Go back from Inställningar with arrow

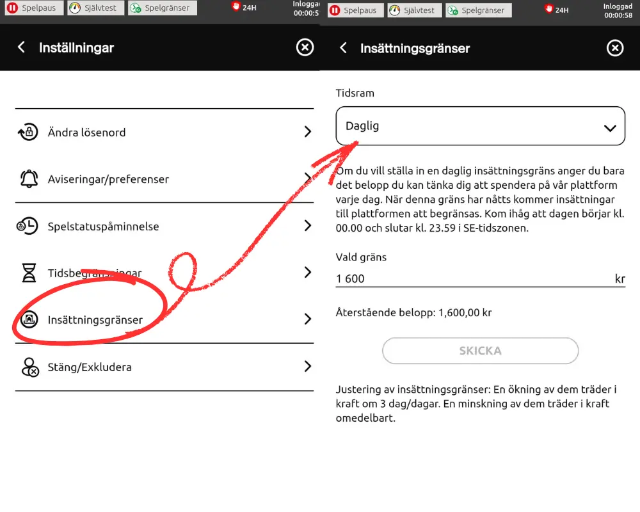click(21, 47)
